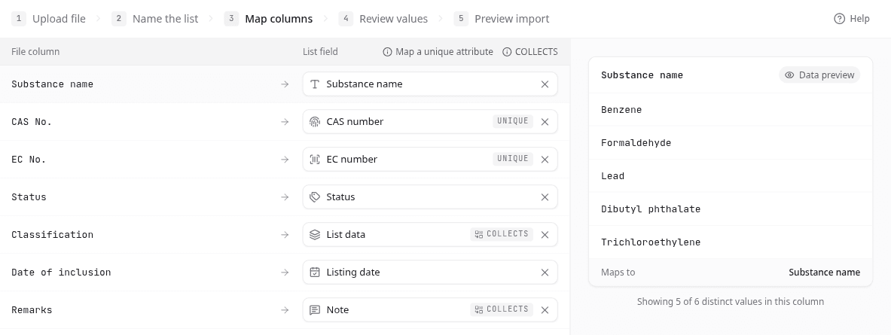Click the tag icon next to Status
Viewport: 891px width, 335px height.
coord(315,197)
